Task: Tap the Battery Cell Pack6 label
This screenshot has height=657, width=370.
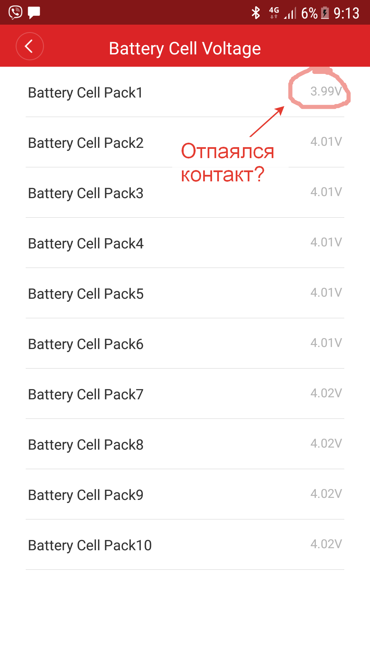Action: tap(86, 344)
